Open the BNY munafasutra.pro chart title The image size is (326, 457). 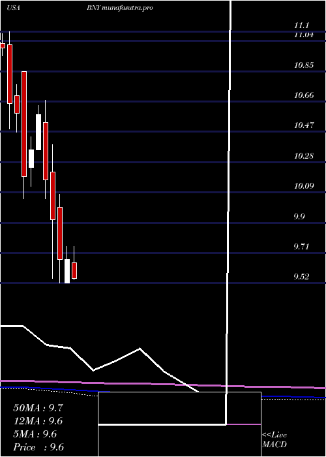pyautogui.click(x=119, y=8)
